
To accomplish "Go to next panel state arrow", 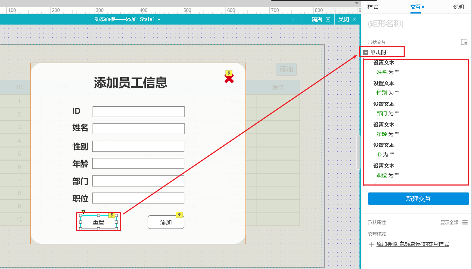I will pyautogui.click(x=302, y=19).
